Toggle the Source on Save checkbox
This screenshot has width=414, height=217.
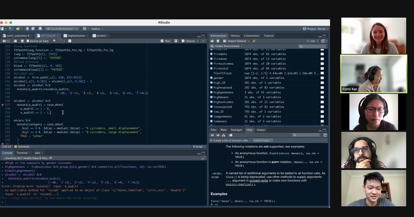pyautogui.click(x=28, y=41)
